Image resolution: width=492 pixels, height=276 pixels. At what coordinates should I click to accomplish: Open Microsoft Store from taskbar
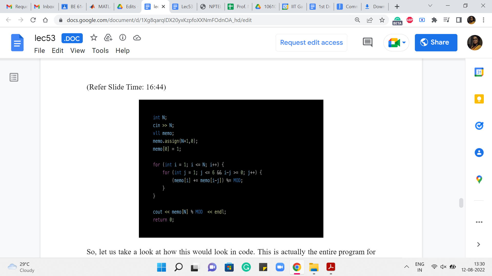point(229,267)
